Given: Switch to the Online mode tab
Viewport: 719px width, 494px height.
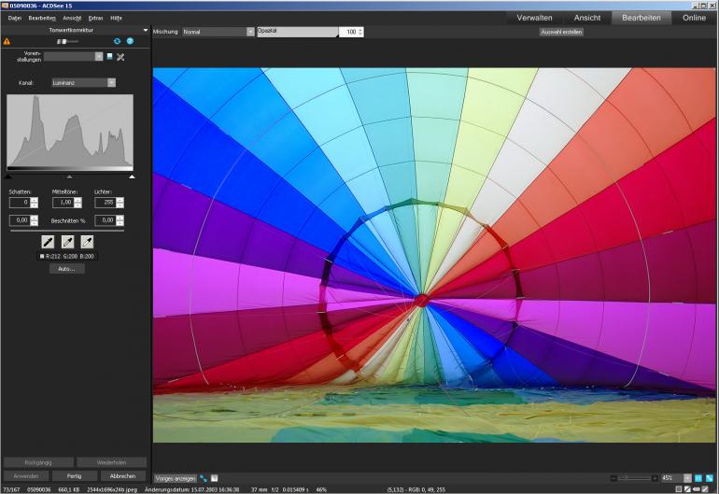Looking at the screenshot, I should tap(694, 18).
